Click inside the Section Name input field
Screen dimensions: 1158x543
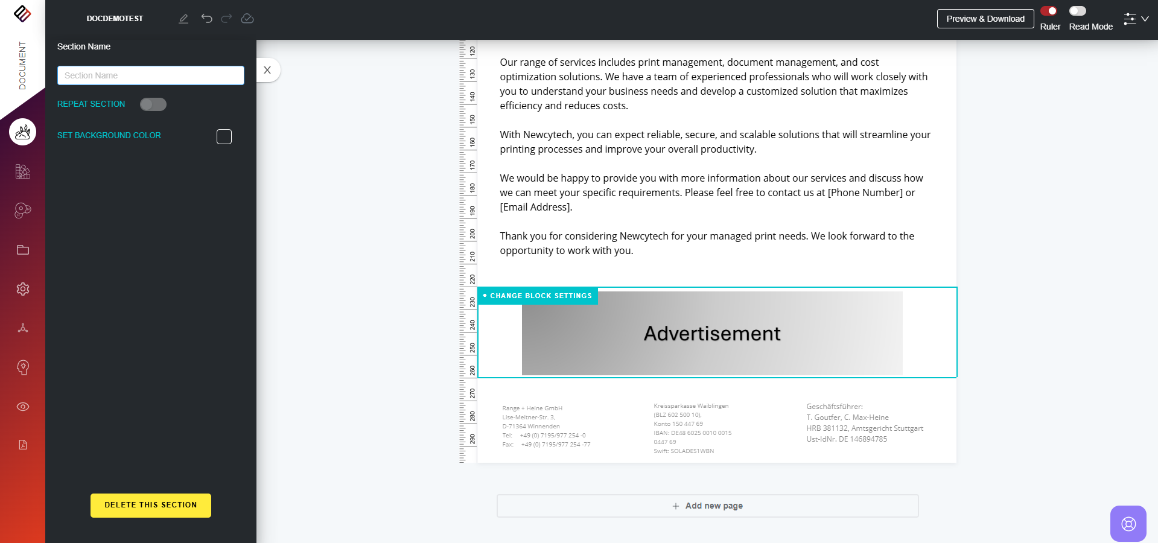coord(150,75)
